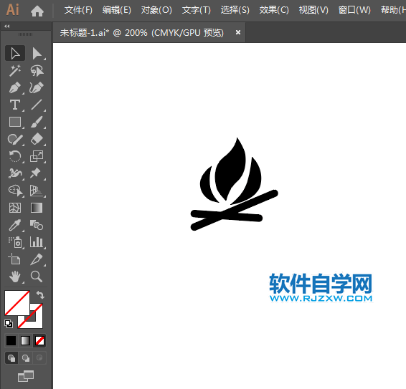
Task: Select the Scale tool
Action: coord(37,156)
